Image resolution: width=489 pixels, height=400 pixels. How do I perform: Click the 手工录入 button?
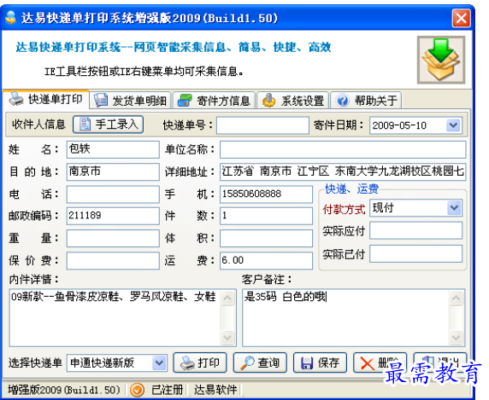[x=109, y=125]
